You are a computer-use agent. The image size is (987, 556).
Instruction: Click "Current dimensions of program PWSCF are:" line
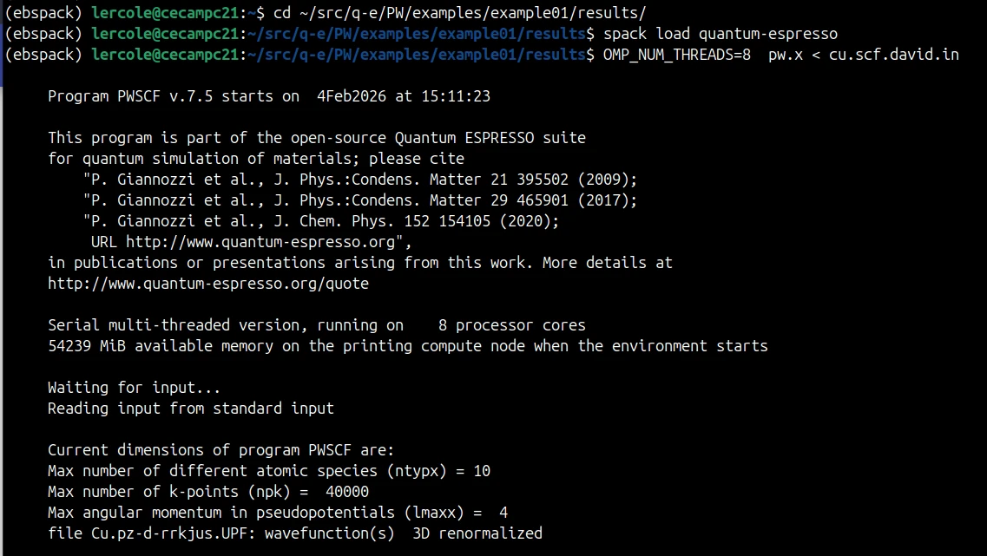tap(220, 450)
